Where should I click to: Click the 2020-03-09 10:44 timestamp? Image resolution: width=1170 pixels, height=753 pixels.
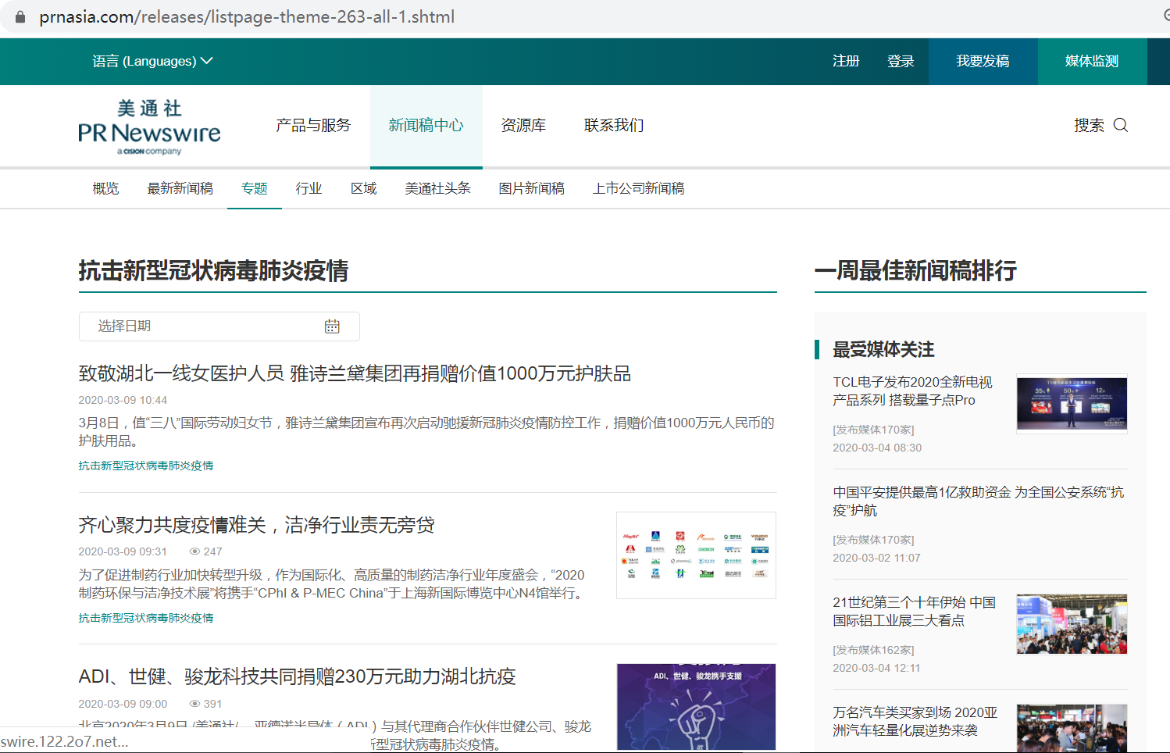coord(123,400)
